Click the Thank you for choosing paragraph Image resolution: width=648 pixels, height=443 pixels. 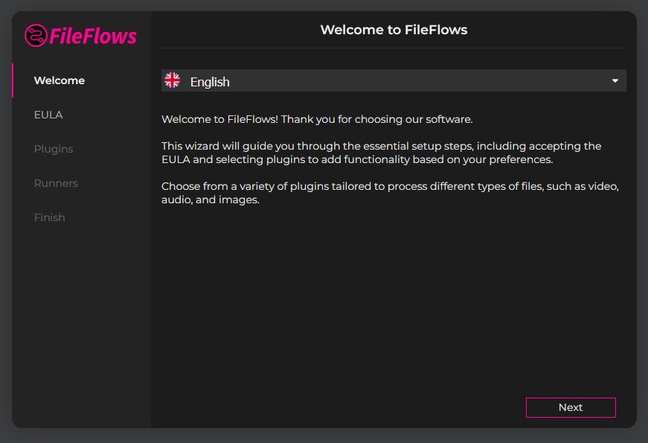317,119
